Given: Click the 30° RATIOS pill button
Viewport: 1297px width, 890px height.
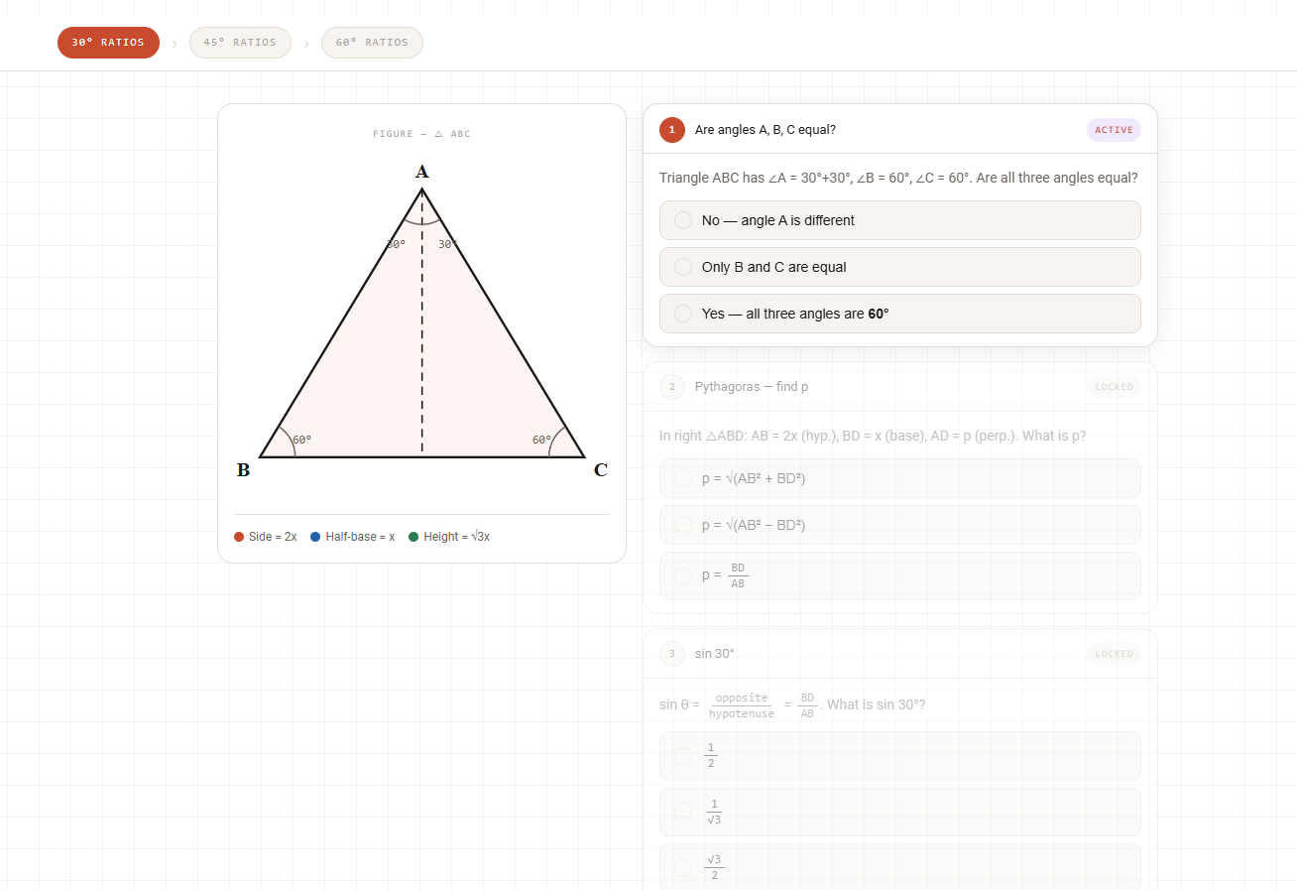Looking at the screenshot, I should coord(108,43).
